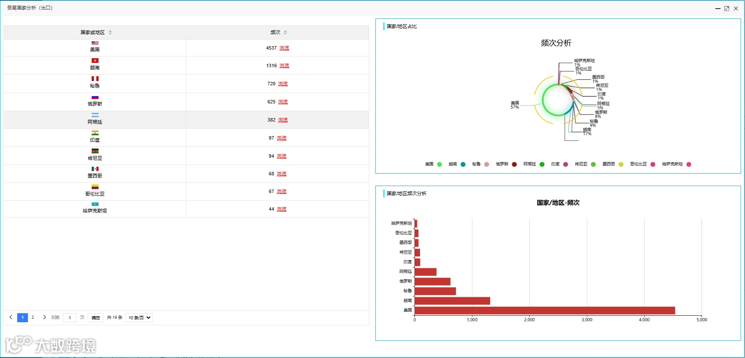Go to next page arrow

click(x=44, y=318)
